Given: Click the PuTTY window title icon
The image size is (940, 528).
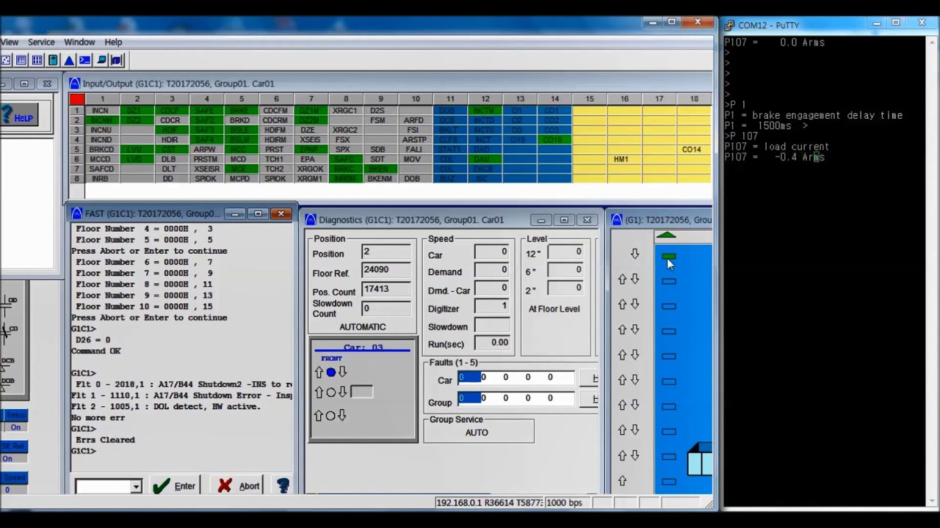Looking at the screenshot, I should pyautogui.click(x=730, y=25).
